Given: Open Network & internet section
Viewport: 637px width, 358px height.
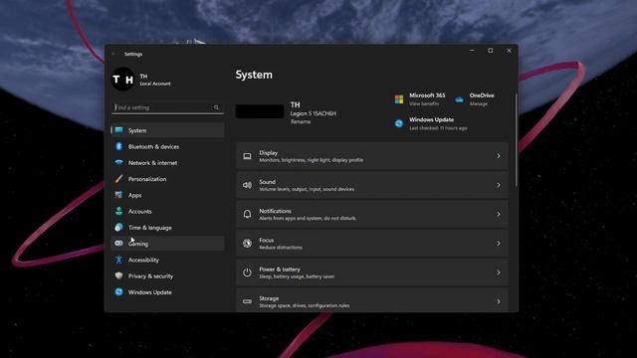Looking at the screenshot, I should point(167,163).
